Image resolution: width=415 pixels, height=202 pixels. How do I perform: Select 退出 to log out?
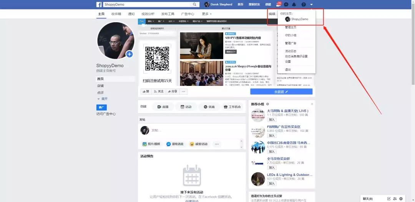click(288, 69)
